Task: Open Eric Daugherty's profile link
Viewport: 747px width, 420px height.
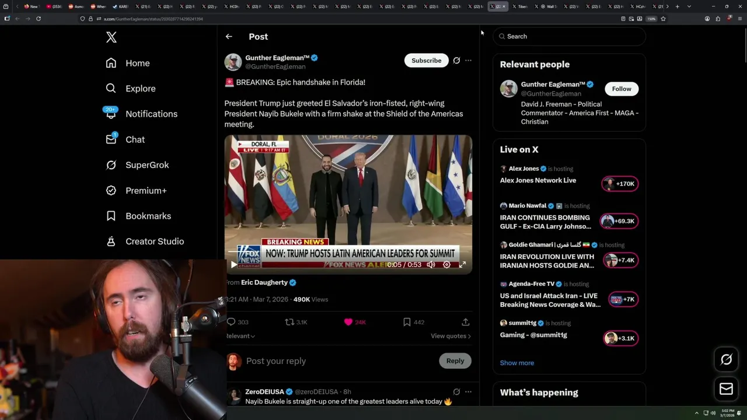Action: point(264,282)
